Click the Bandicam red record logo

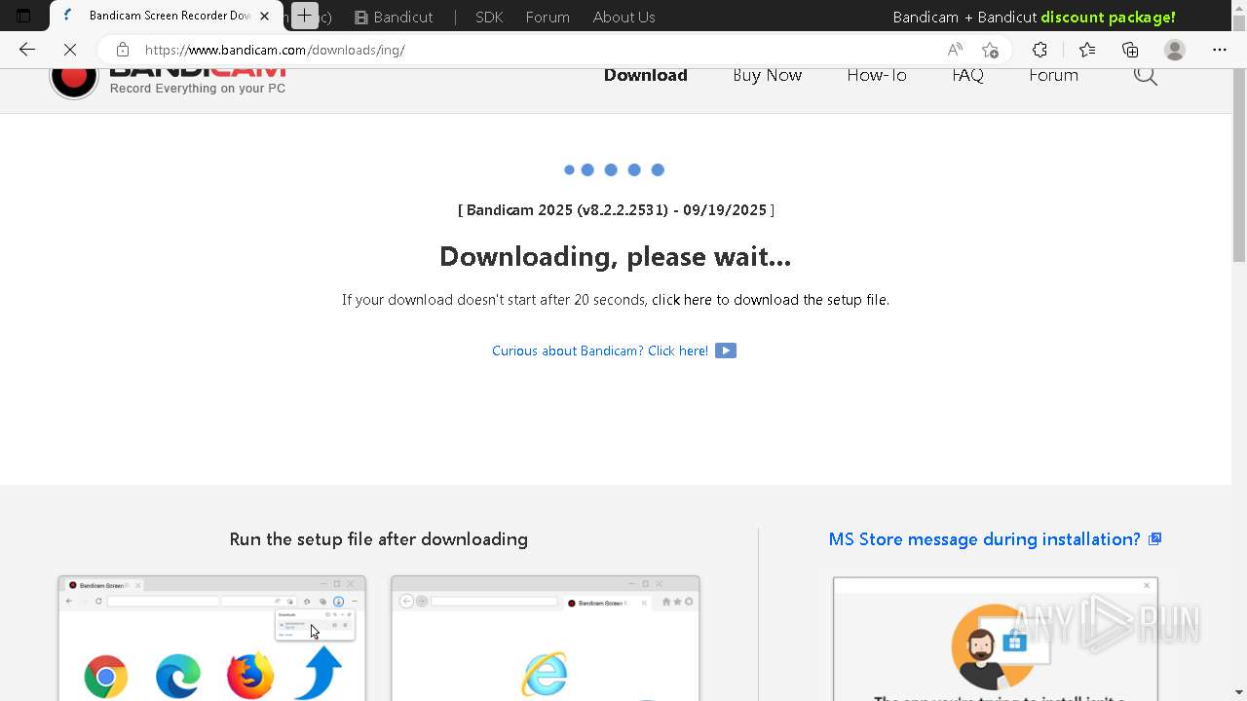(74, 80)
